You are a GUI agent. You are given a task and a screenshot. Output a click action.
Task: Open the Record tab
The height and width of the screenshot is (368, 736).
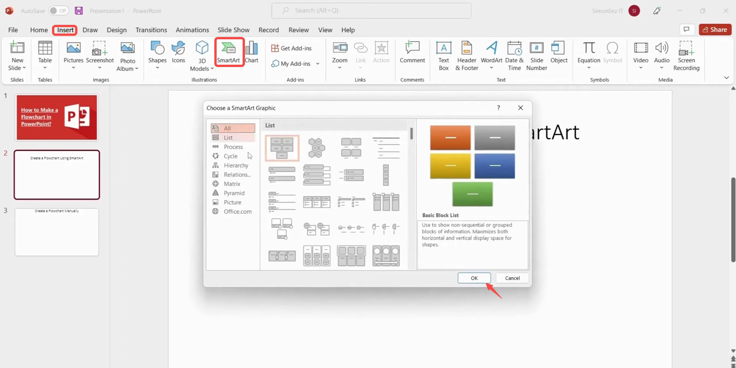pos(269,30)
